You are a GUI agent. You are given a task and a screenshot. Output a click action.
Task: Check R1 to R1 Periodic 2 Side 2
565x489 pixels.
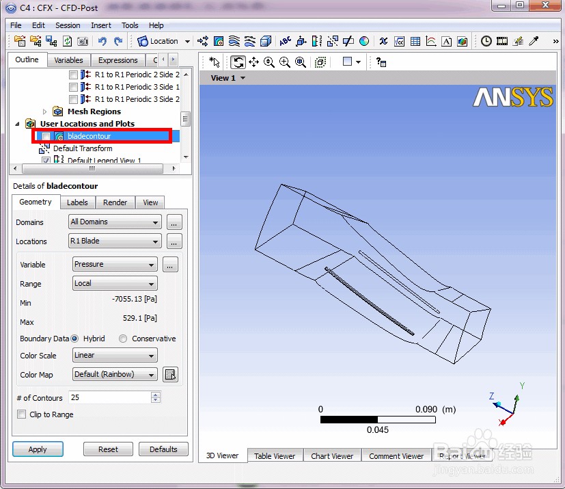[x=73, y=75]
